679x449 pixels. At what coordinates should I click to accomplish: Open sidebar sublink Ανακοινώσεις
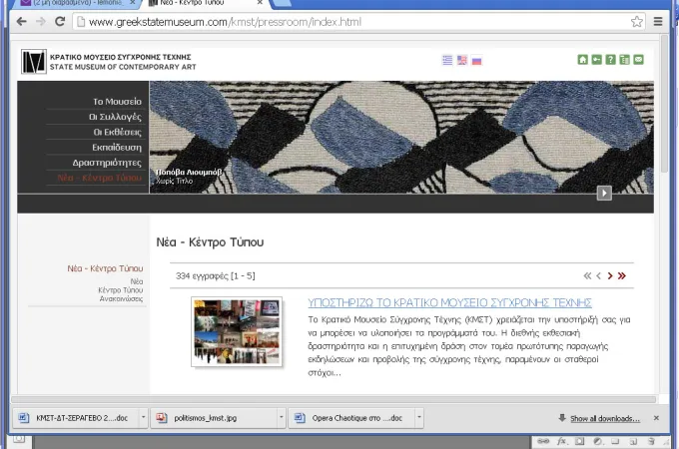point(121,299)
